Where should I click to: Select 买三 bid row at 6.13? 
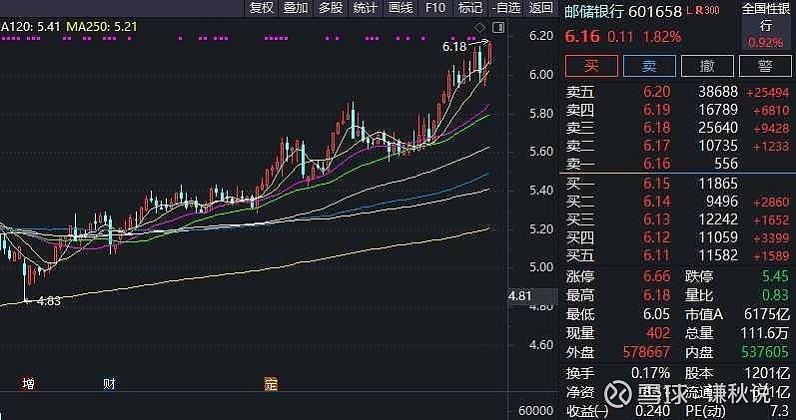pyautogui.click(x=677, y=219)
